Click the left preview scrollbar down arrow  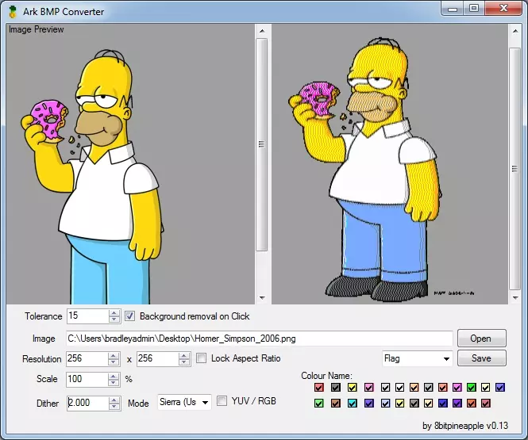(x=262, y=297)
